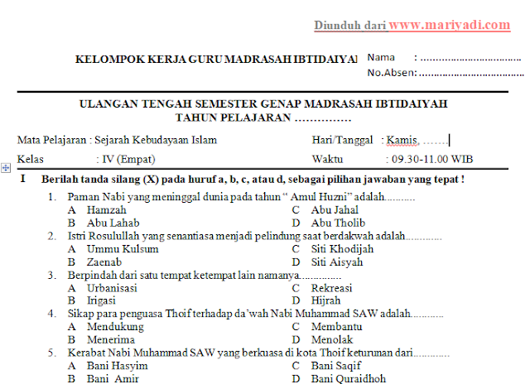Select answer 'Zaenab'
Image resolution: width=530 pixels, height=384 pixels.
pyautogui.click(x=104, y=262)
